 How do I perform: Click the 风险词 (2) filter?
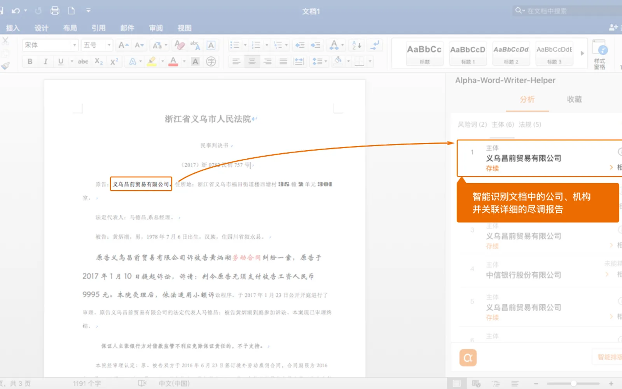472,124
